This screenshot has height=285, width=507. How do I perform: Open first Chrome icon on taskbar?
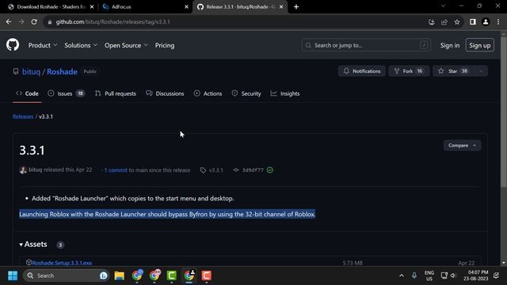click(x=137, y=275)
